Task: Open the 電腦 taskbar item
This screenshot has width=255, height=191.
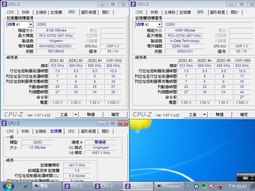Action: (x=46, y=186)
